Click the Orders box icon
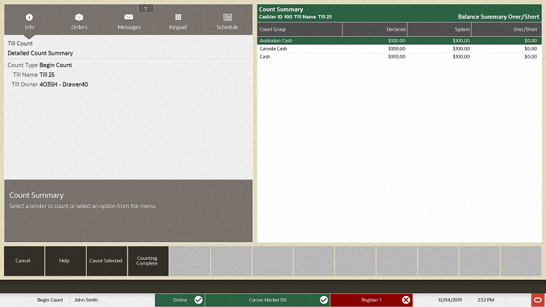The height and width of the screenshot is (307, 546). (x=79, y=17)
